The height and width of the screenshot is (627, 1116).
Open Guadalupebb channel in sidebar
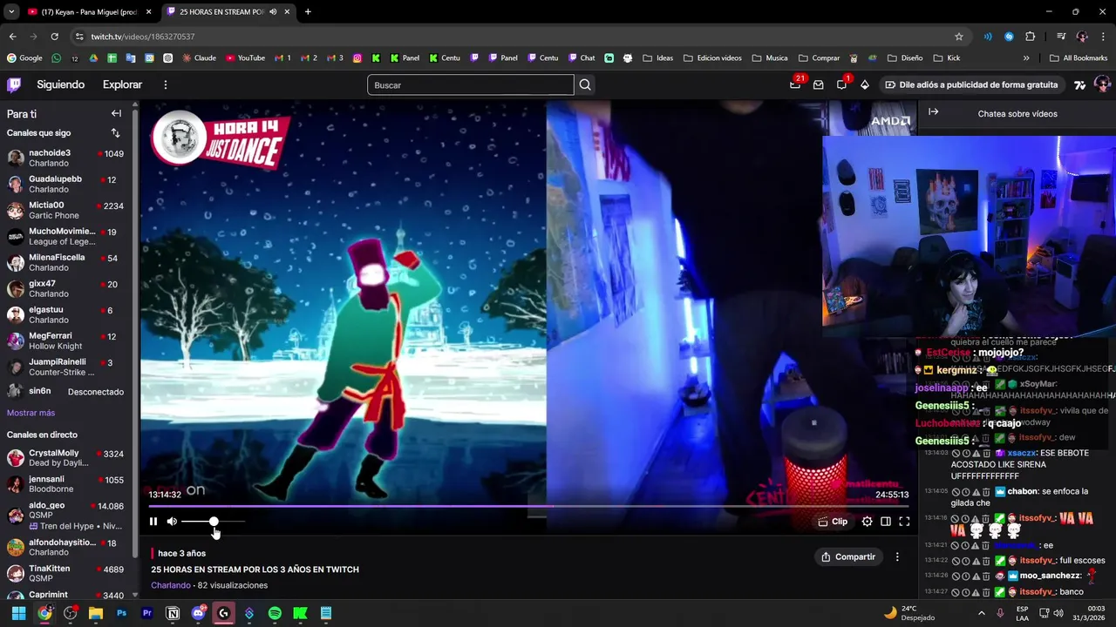(x=65, y=184)
